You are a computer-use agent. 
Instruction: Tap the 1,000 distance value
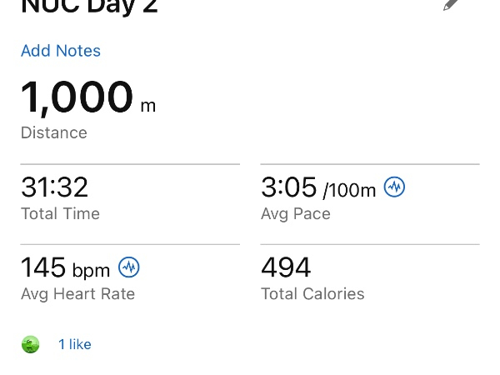(77, 97)
